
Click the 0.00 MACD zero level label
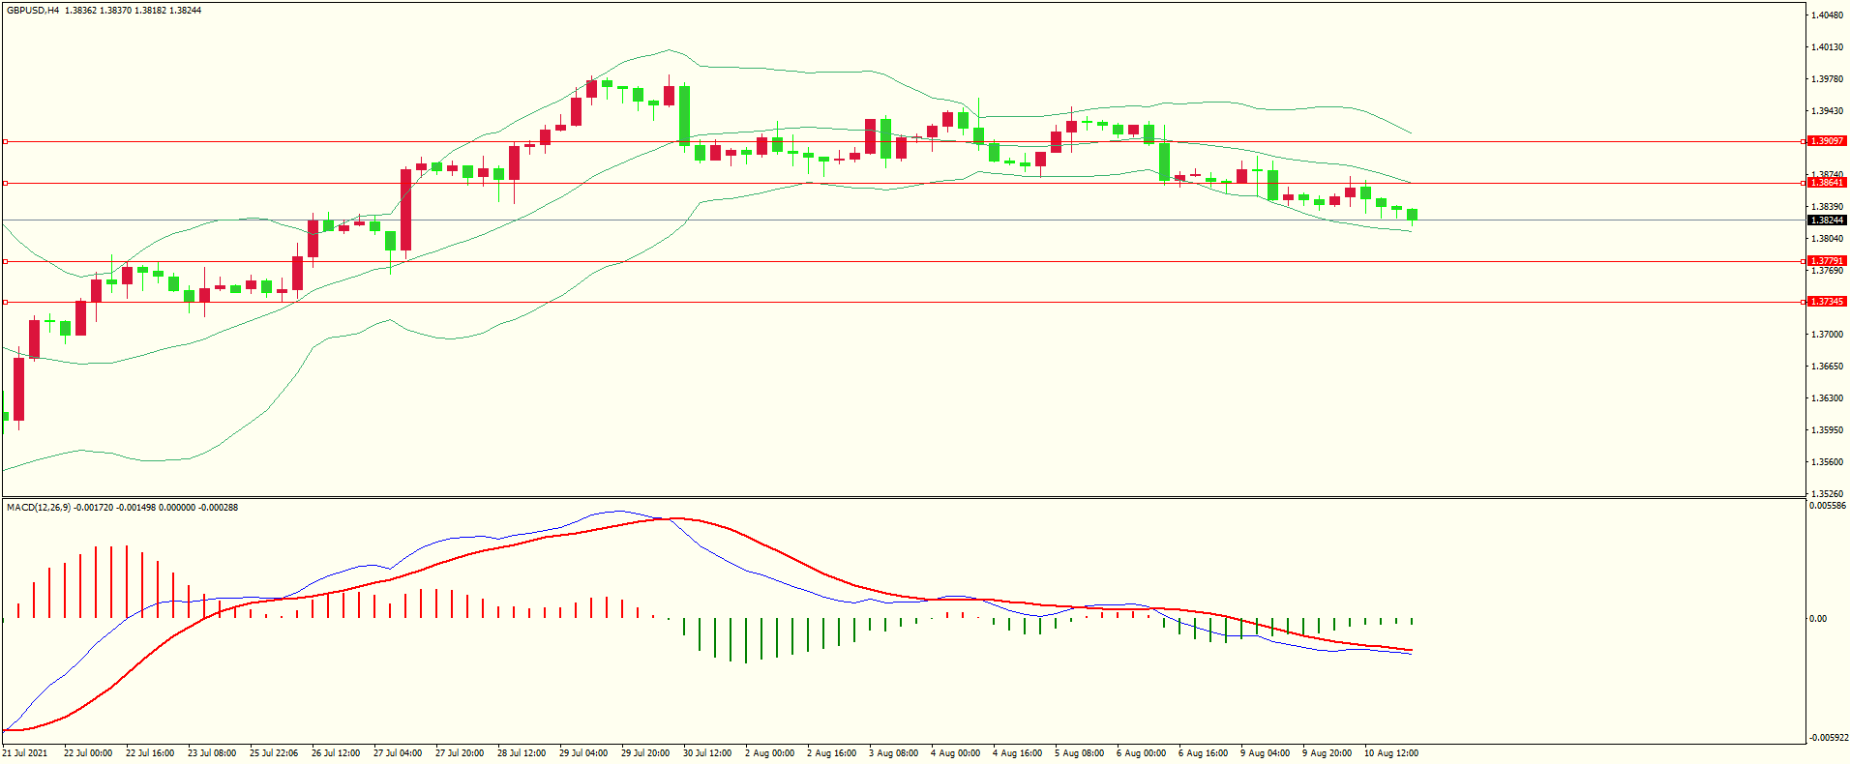pos(1818,619)
